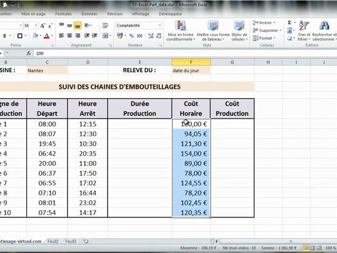The width and height of the screenshot is (337, 253).
Task: Switch to Page Layout view
Action: pos(312,248)
